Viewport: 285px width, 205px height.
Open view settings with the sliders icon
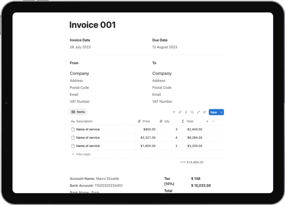[204, 112]
